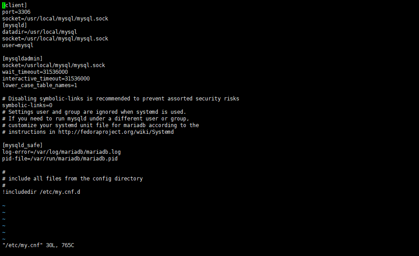Click the "Settings user and group" comment
Screen dimensions: 419x256
(x=94, y=112)
